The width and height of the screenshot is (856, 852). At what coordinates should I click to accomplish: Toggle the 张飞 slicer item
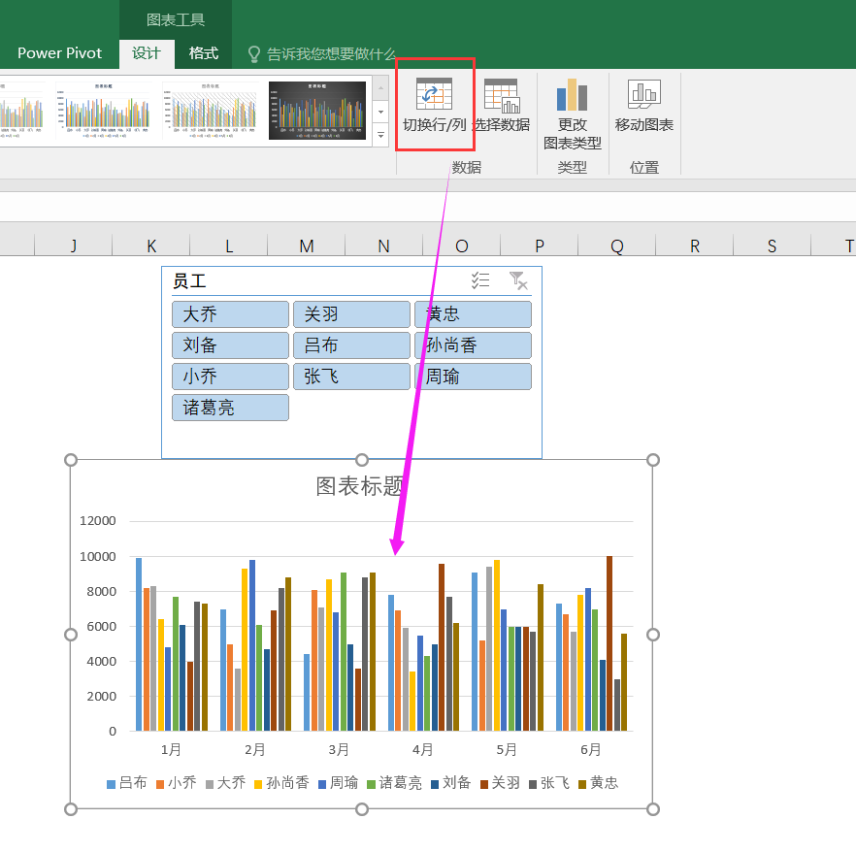[x=351, y=377]
